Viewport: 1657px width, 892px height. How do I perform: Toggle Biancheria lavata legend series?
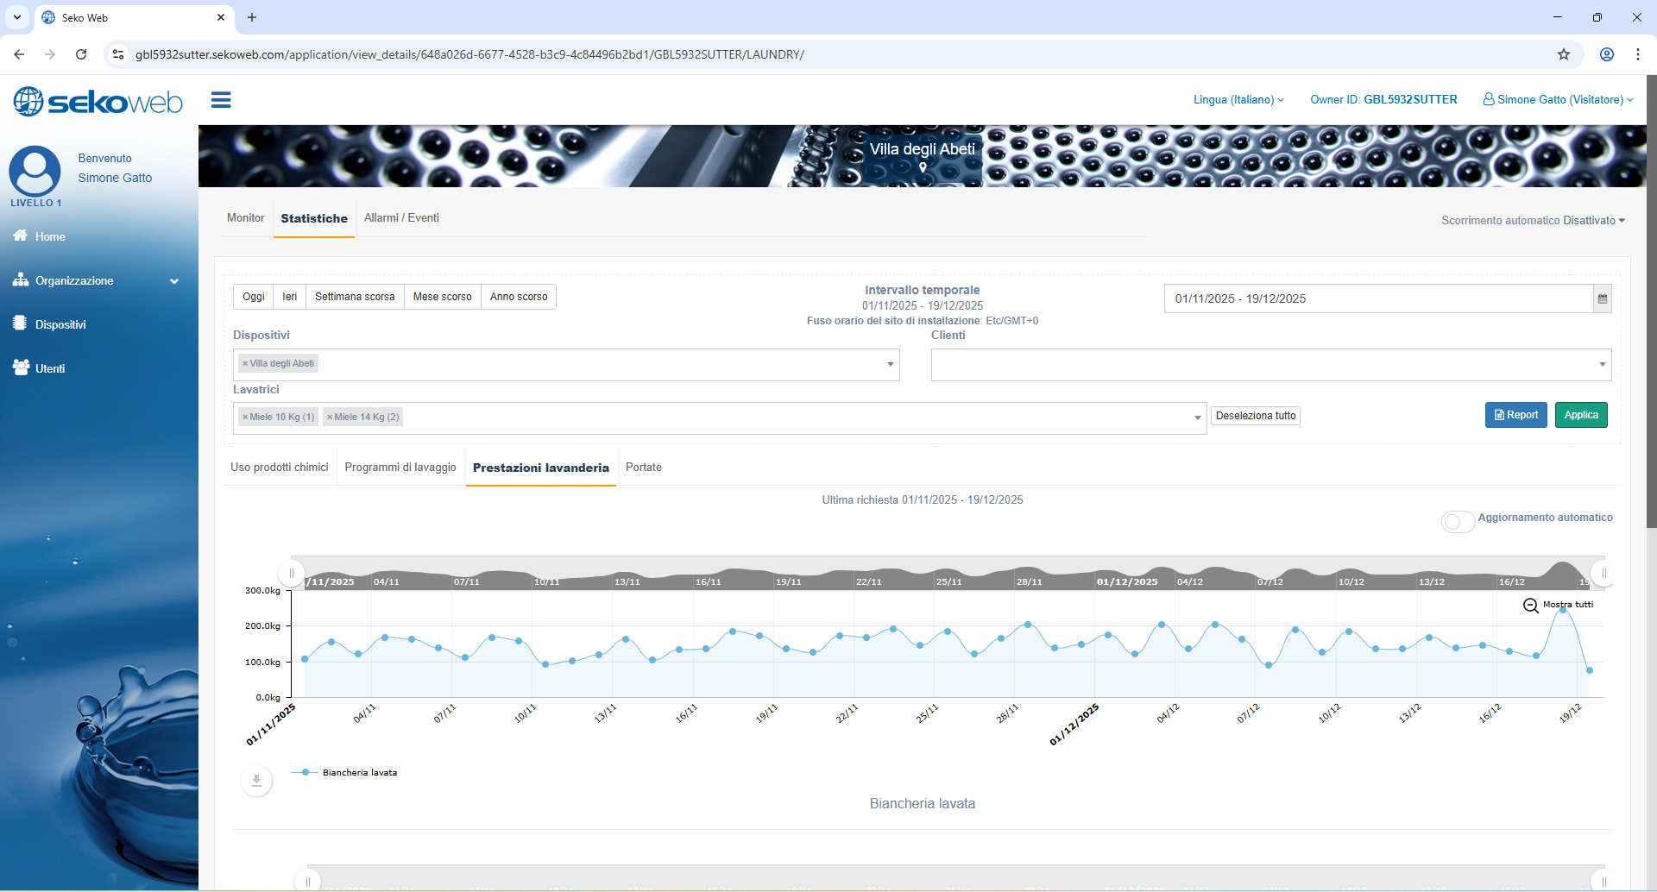359,773
